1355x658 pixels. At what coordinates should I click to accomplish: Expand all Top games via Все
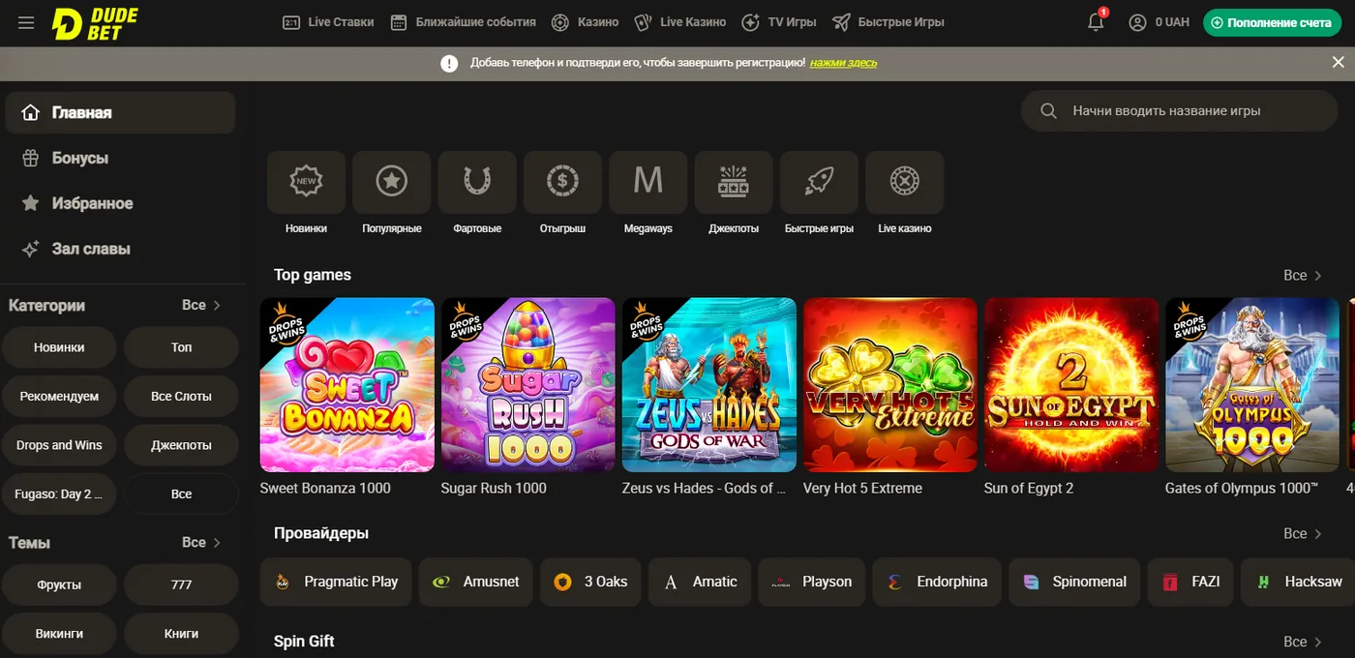tap(1303, 276)
